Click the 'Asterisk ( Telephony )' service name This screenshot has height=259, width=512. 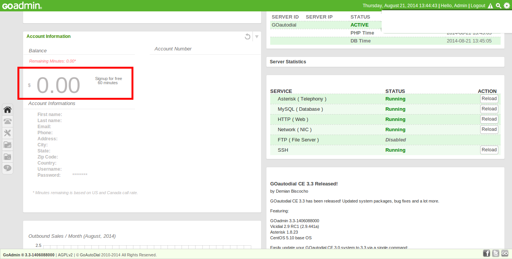click(x=302, y=99)
